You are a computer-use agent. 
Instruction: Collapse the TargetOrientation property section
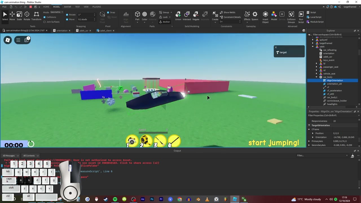point(309,125)
